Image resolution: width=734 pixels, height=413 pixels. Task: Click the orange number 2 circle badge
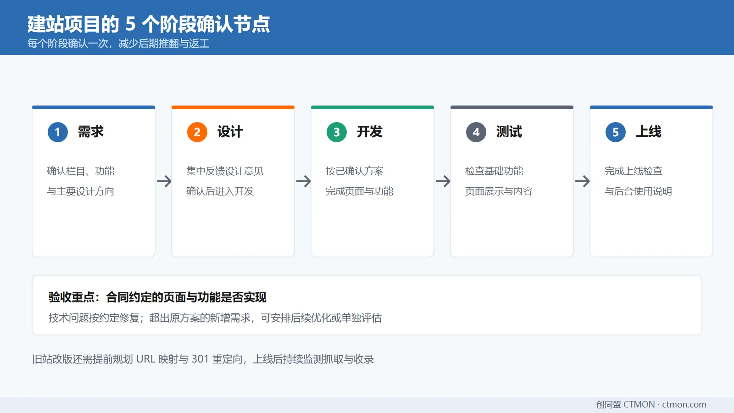pos(197,132)
